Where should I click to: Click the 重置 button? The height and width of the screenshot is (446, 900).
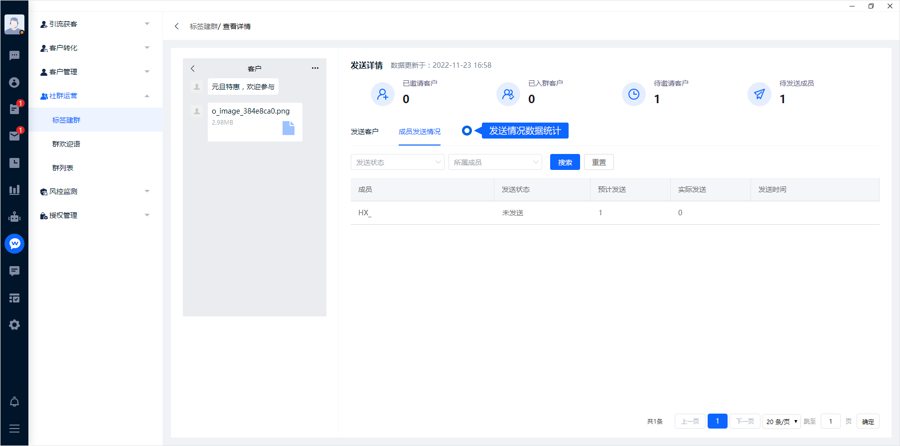coord(599,162)
